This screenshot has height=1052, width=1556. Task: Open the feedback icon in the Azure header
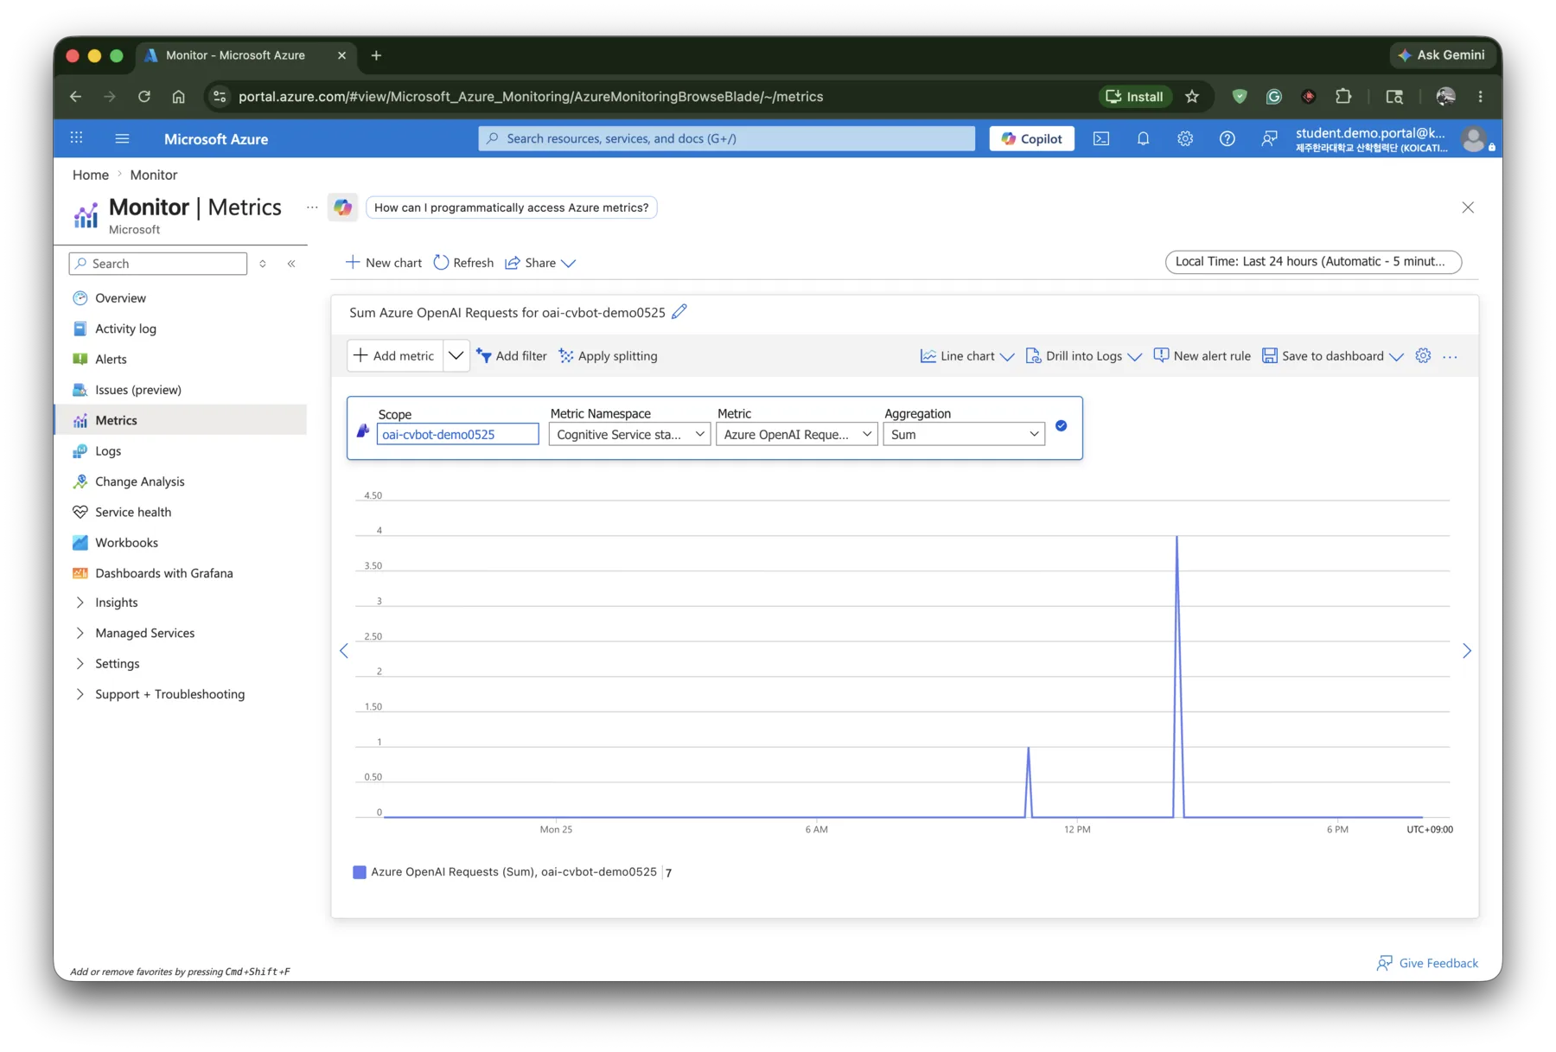[x=1269, y=138]
